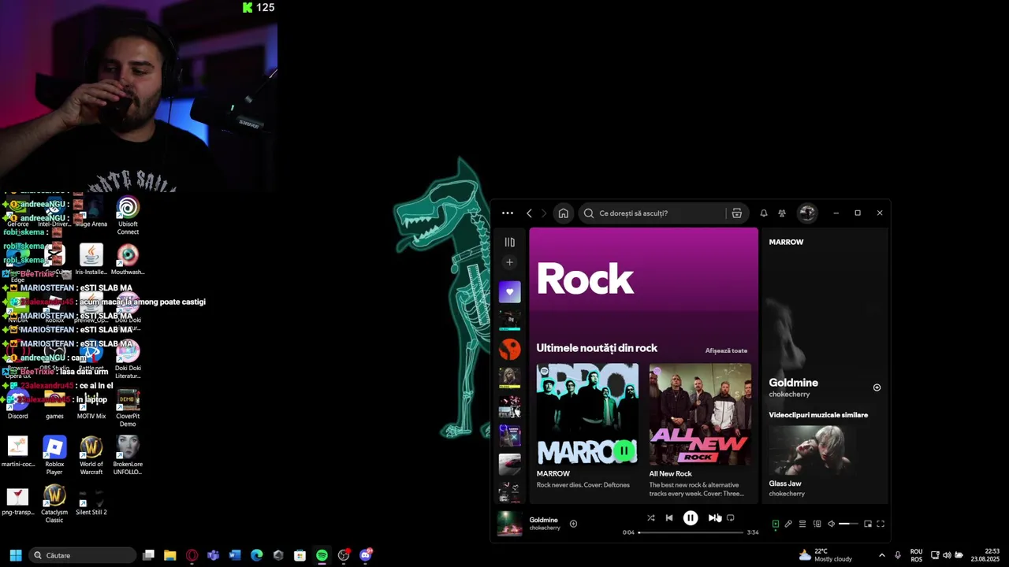Skip to previous track
The image size is (1009, 567).
pyautogui.click(x=669, y=518)
